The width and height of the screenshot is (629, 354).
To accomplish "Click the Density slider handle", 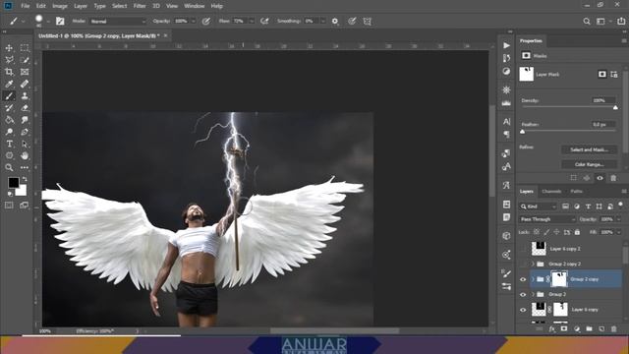I will tap(615, 107).
